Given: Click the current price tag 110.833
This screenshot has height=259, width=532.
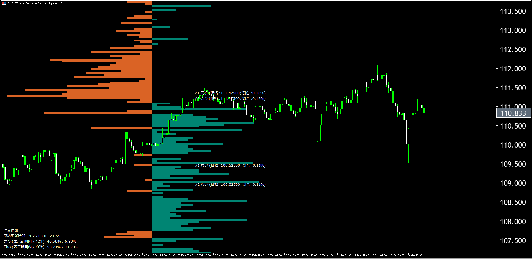Looking at the screenshot, I should coord(513,113).
